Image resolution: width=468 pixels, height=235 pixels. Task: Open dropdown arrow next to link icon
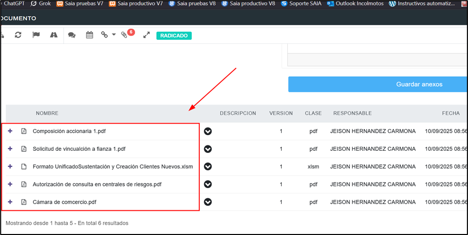click(x=114, y=35)
